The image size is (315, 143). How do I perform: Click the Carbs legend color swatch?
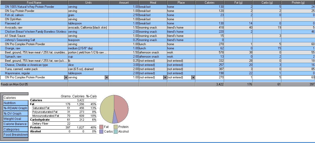101,132
